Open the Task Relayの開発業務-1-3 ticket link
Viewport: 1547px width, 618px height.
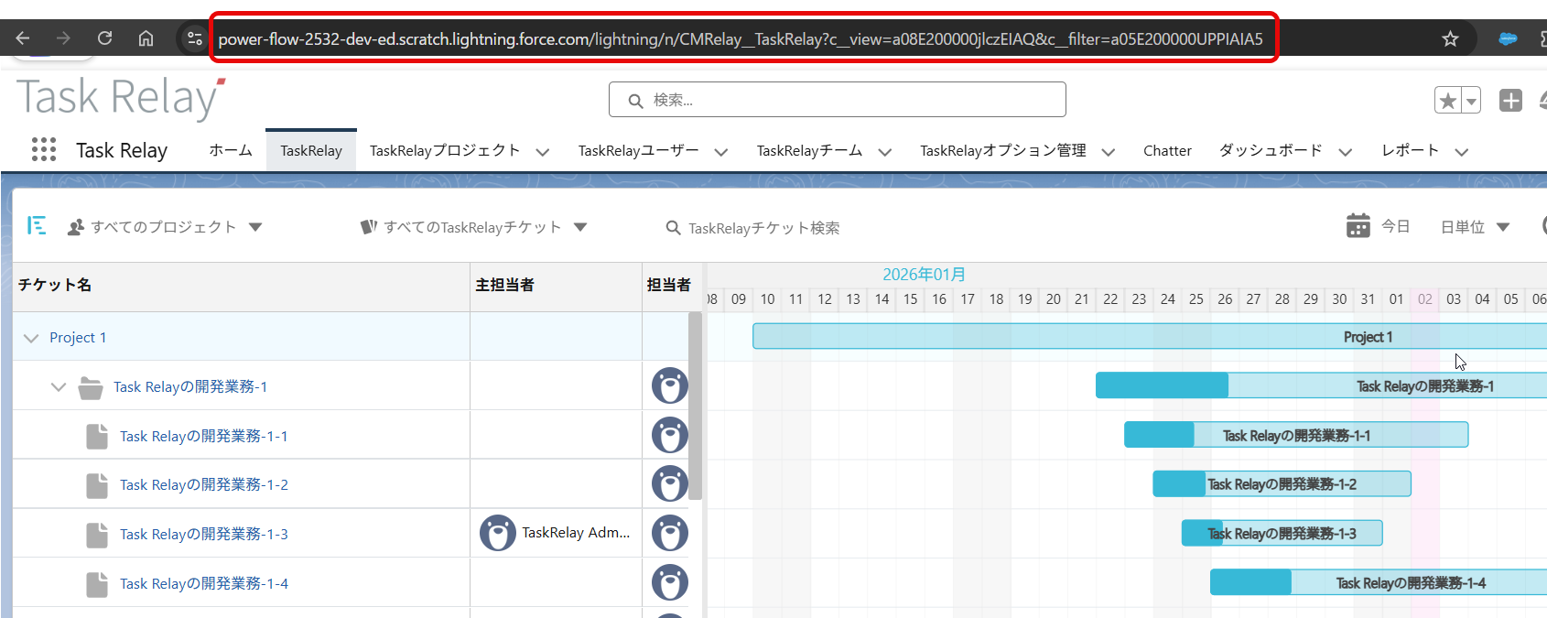[x=204, y=534]
